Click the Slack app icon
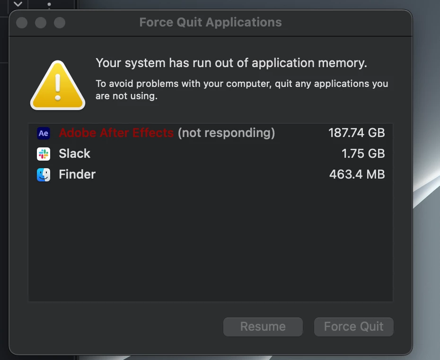440x360 pixels. click(44, 154)
